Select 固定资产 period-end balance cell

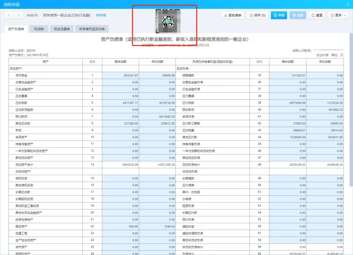pyautogui.click(x=120, y=226)
